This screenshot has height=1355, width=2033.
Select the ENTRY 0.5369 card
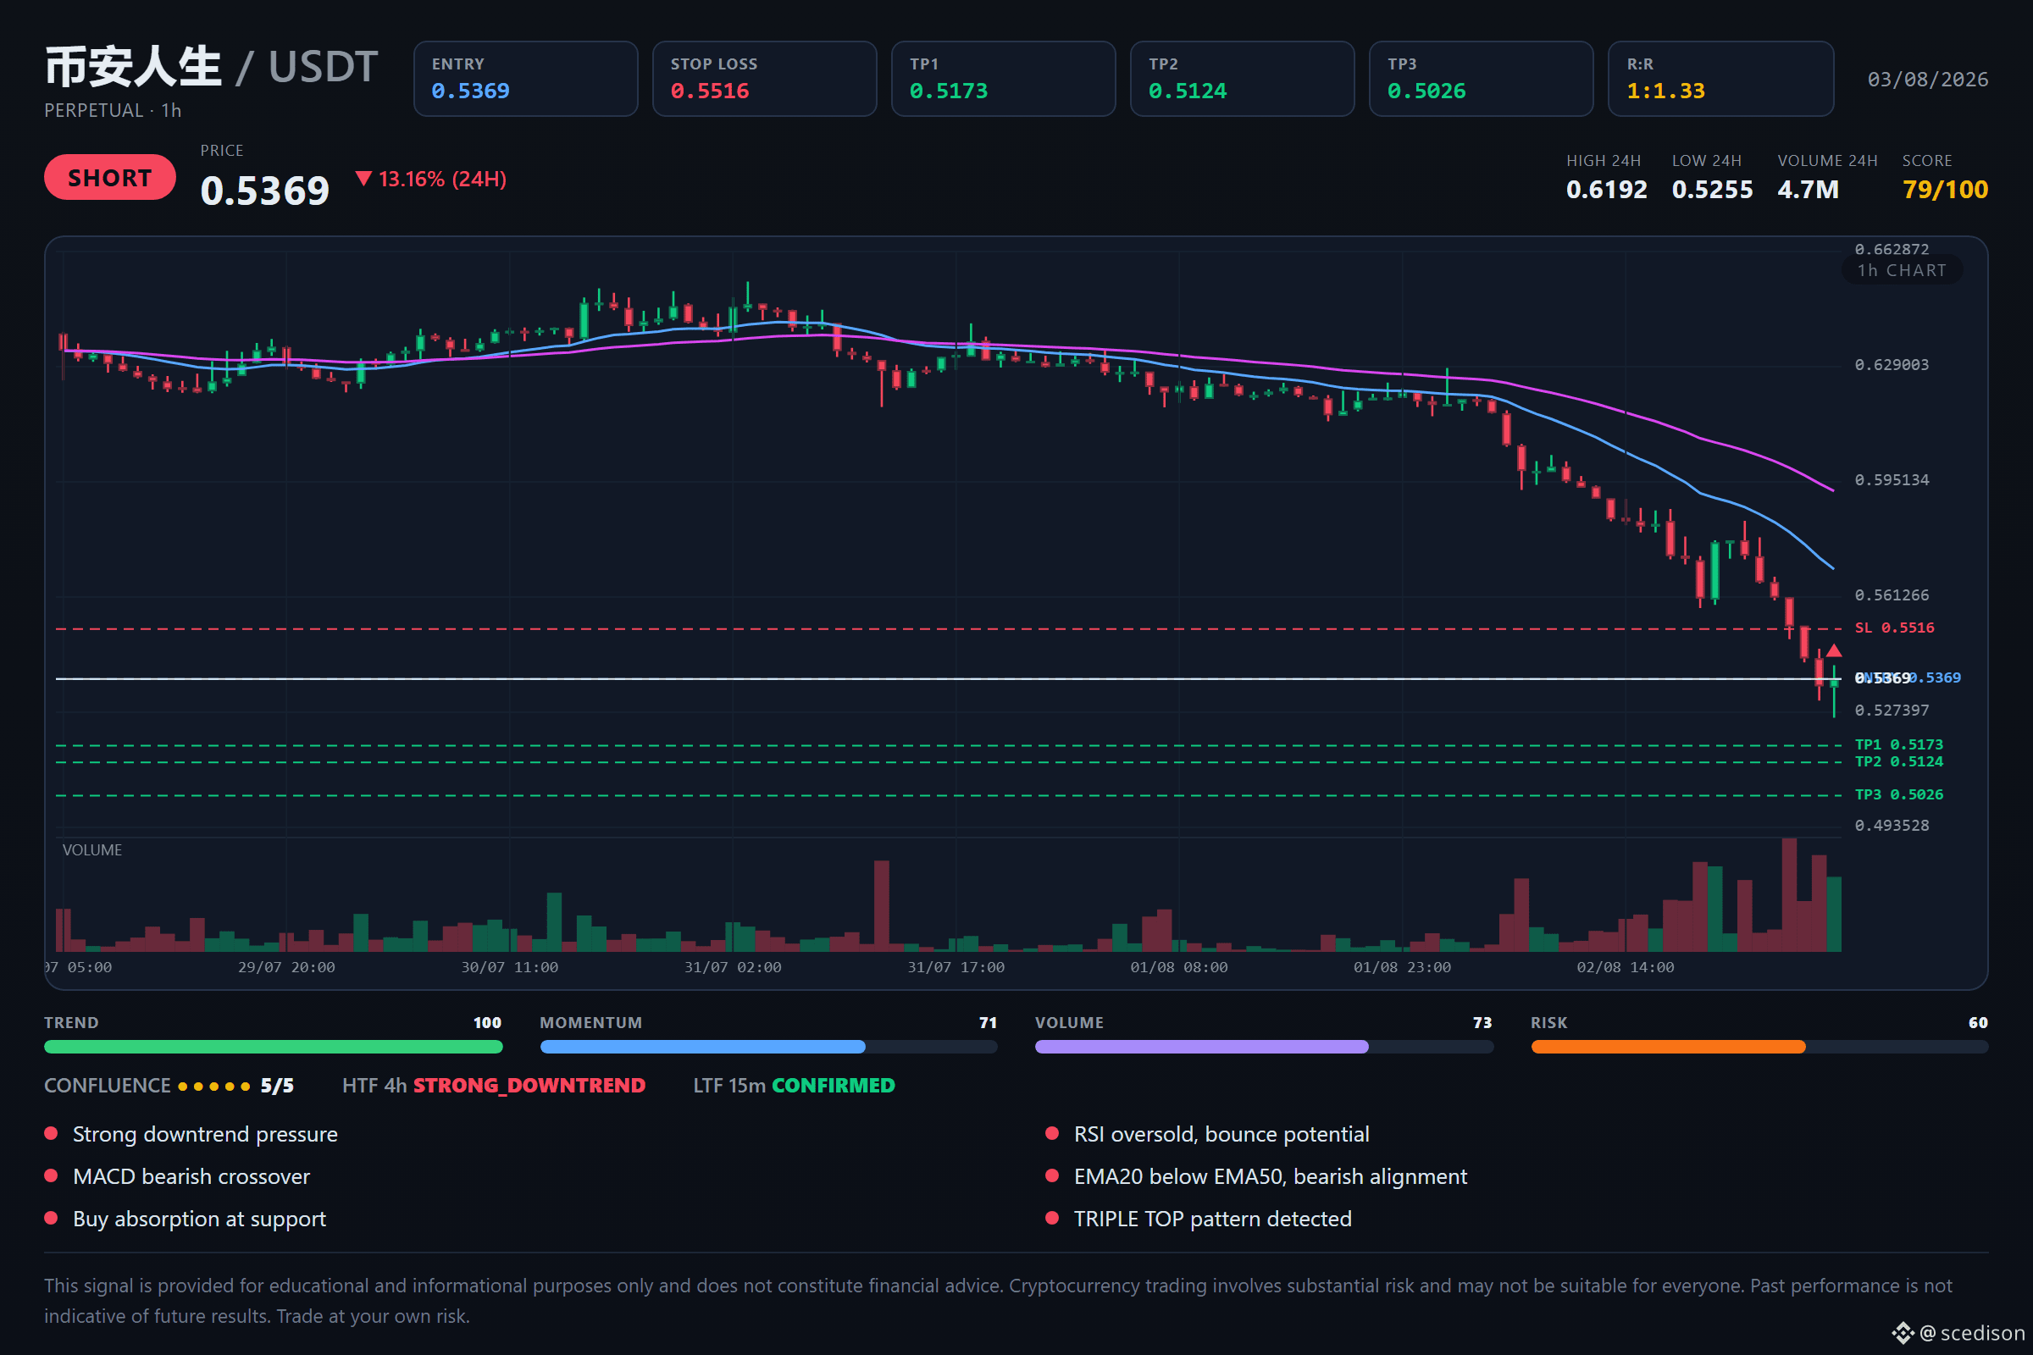click(x=525, y=79)
